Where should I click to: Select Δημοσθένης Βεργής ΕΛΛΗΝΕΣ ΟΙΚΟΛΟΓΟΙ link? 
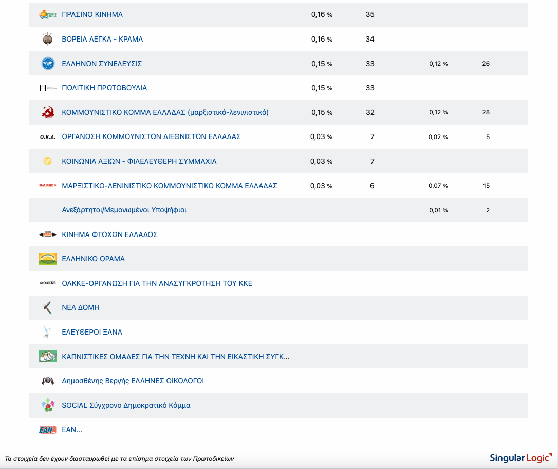(x=133, y=381)
